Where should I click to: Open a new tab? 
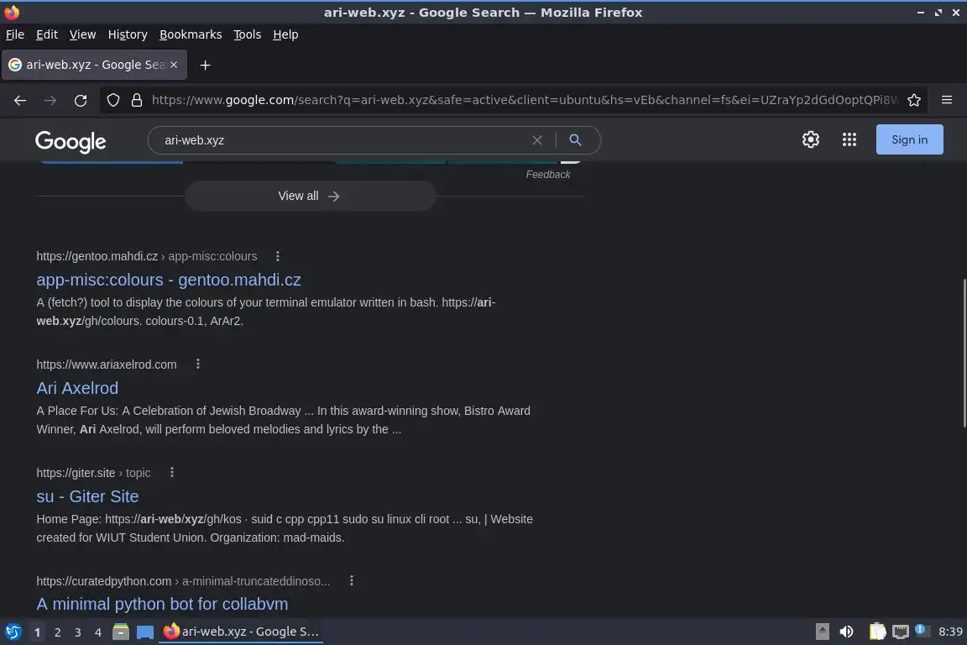pyautogui.click(x=206, y=65)
